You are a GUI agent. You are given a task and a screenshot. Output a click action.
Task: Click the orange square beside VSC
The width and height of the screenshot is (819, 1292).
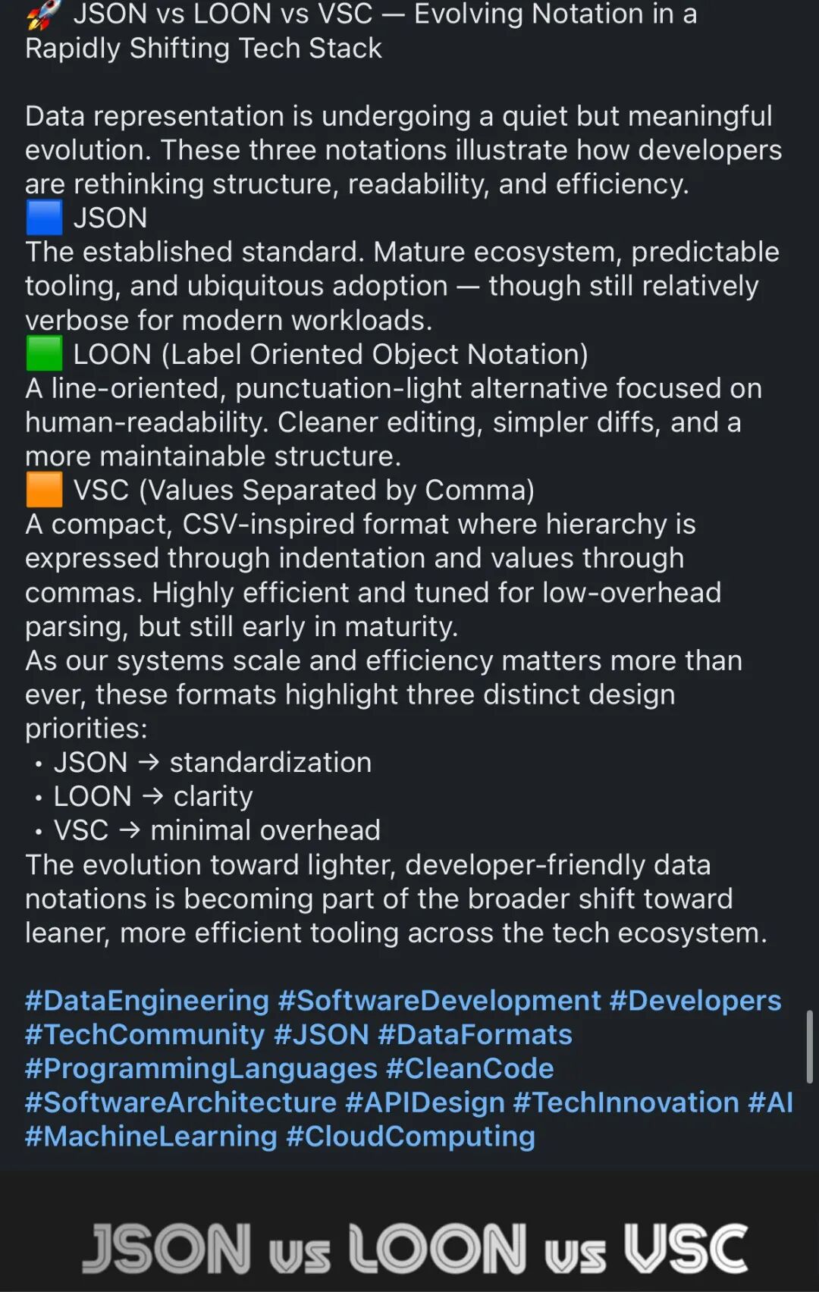pos(44,490)
